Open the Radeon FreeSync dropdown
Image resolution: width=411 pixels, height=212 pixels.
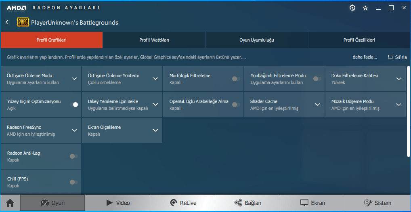[74, 130]
